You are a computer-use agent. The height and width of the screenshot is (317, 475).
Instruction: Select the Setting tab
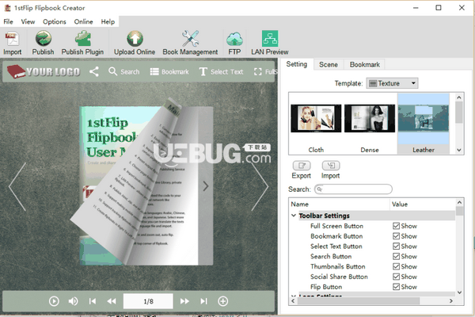pos(297,64)
